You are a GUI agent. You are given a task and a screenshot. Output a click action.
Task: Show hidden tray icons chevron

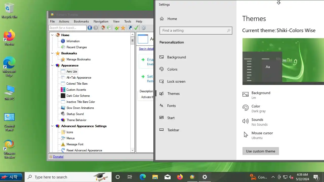tap(273, 177)
